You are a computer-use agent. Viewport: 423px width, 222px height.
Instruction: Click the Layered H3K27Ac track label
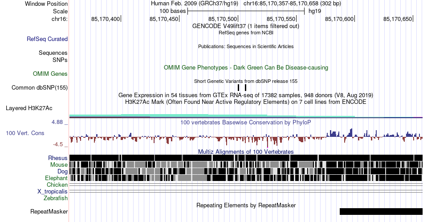[29, 108]
